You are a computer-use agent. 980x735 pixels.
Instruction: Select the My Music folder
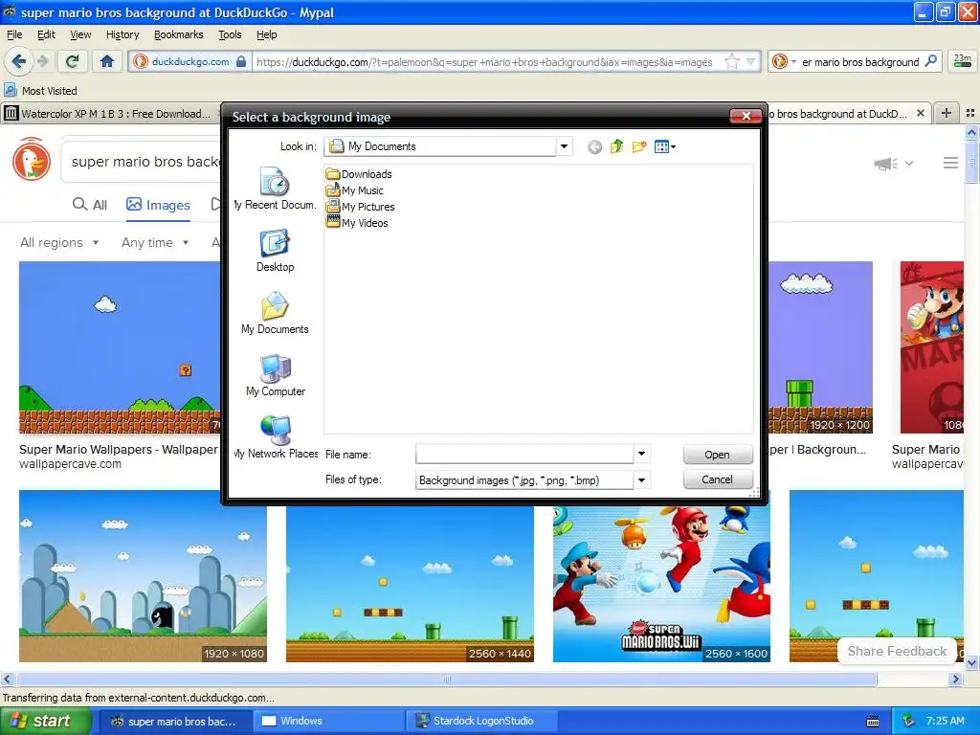355,190
